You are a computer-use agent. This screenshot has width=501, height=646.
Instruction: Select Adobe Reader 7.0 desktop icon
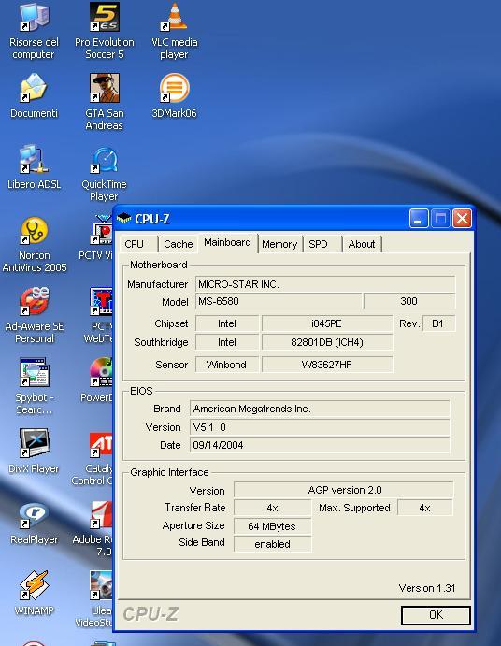[101, 515]
